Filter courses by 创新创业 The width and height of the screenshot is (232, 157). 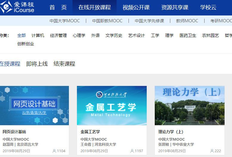26,44
